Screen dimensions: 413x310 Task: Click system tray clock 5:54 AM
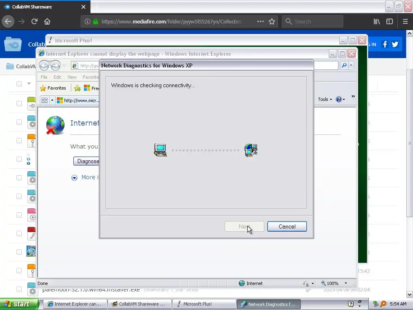tap(398, 304)
